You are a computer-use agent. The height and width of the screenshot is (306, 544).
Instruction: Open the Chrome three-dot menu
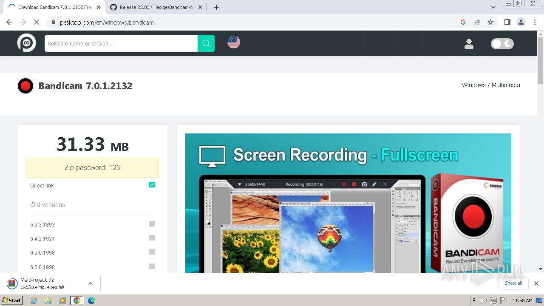535,23
